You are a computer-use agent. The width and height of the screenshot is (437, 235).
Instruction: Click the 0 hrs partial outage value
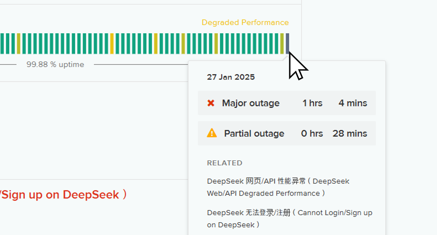(312, 133)
